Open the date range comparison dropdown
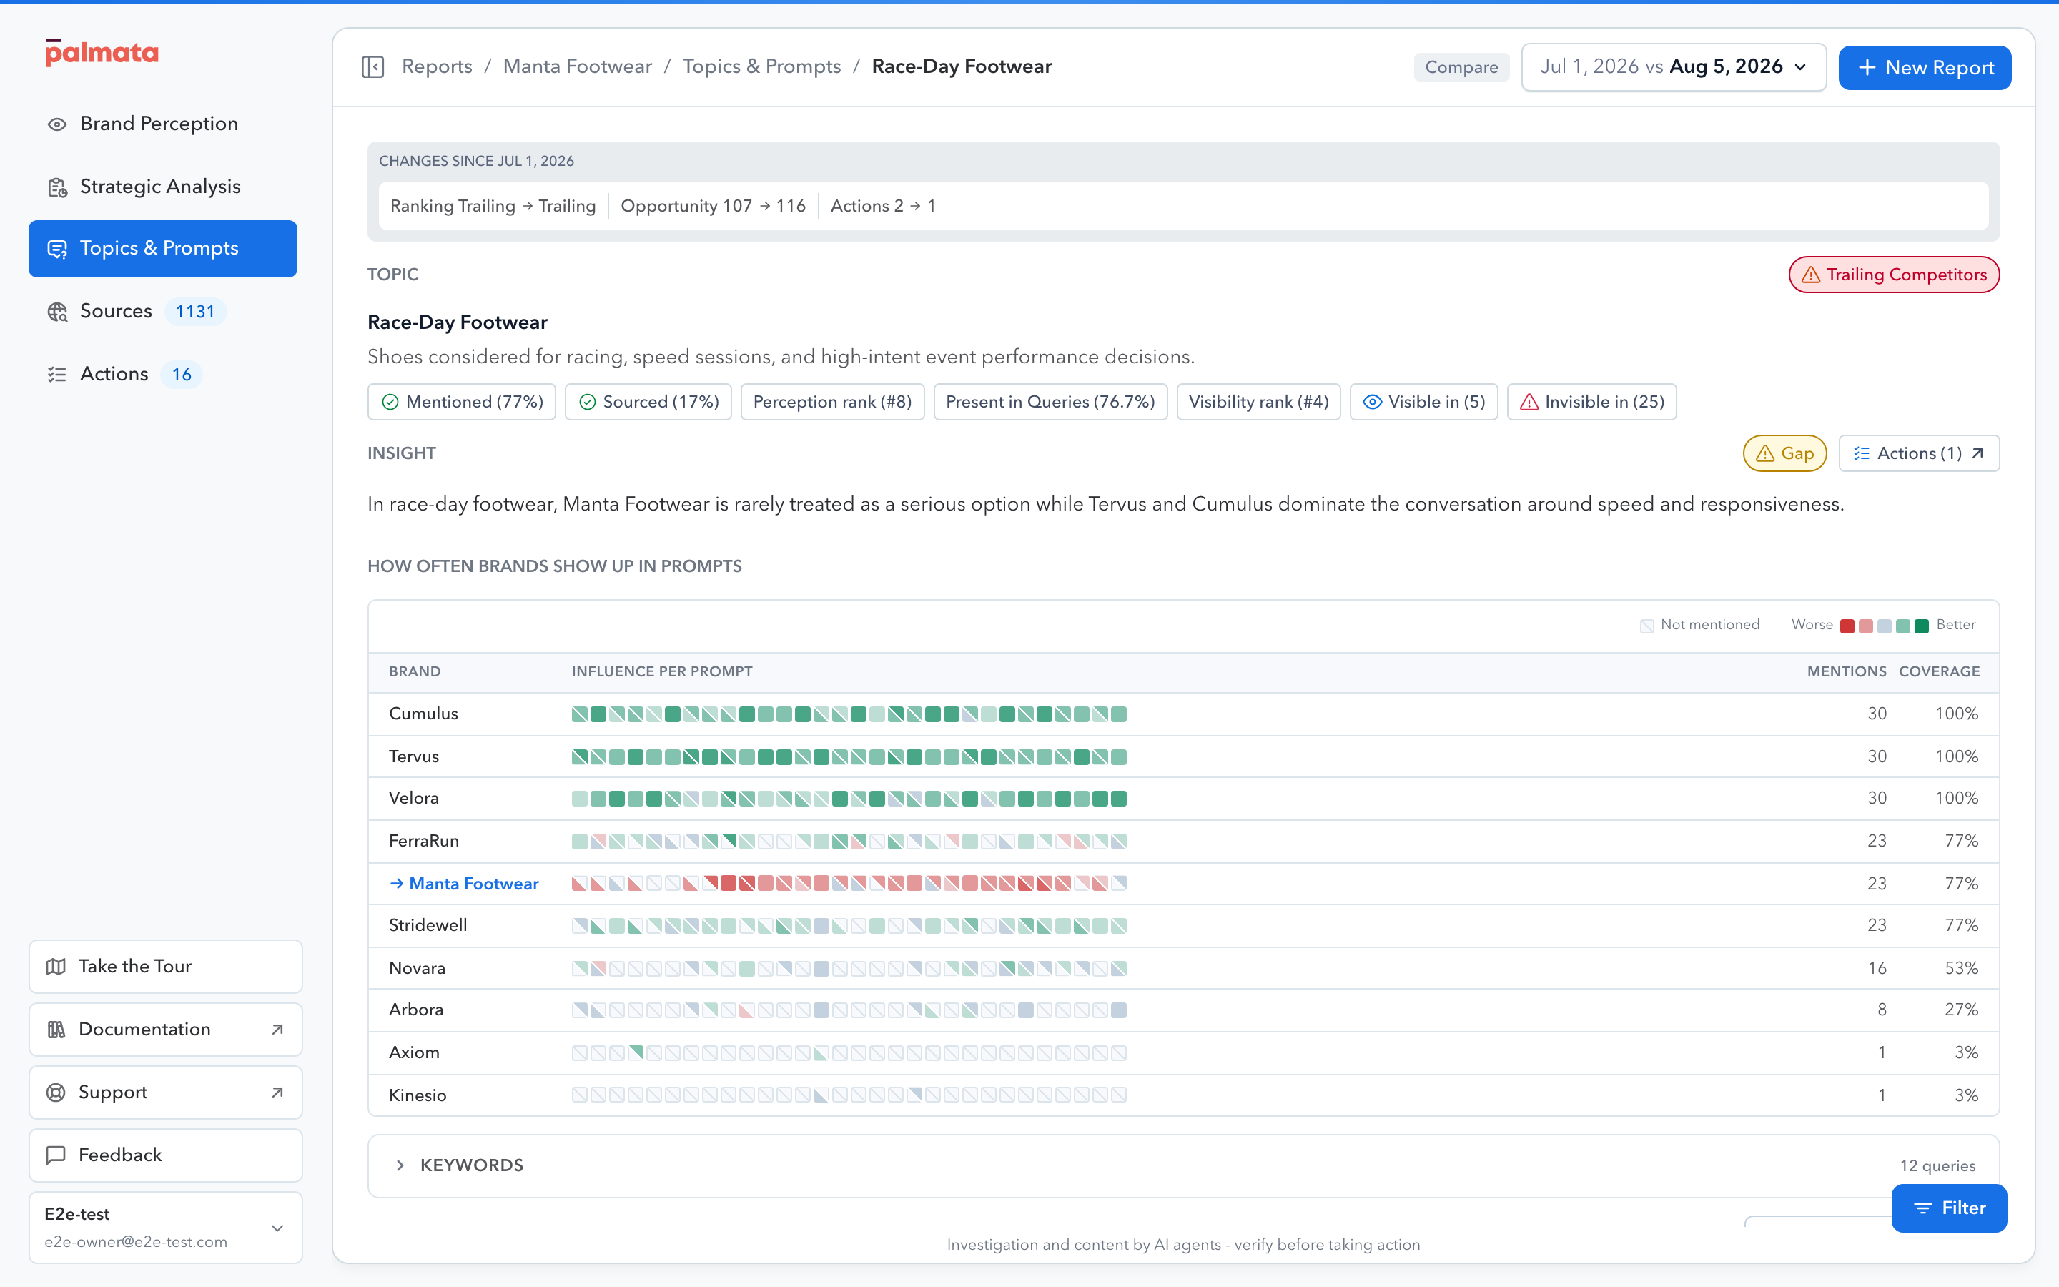 pyautogui.click(x=1673, y=67)
